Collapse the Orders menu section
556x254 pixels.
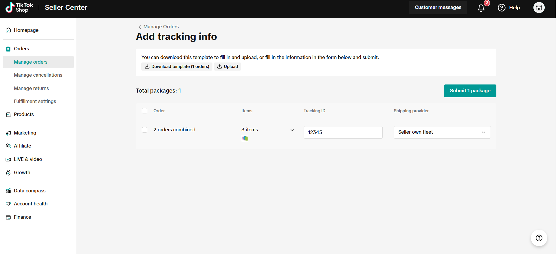[21, 49]
